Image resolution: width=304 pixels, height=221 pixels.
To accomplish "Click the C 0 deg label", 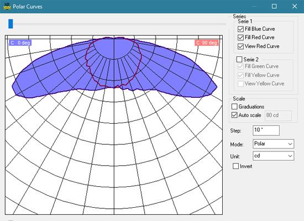I will (20, 43).
